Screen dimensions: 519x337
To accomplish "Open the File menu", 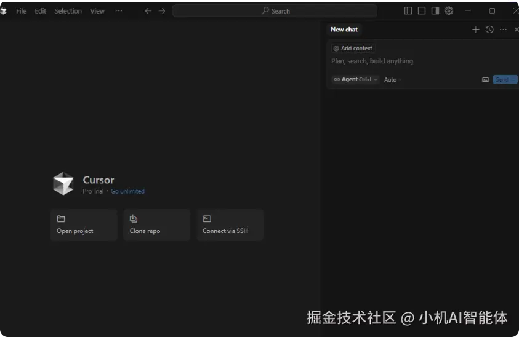I will [21, 11].
